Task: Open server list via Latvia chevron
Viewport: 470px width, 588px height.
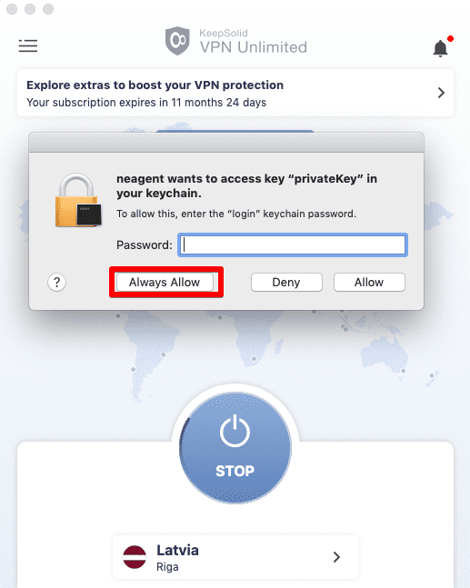Action: pos(336,557)
